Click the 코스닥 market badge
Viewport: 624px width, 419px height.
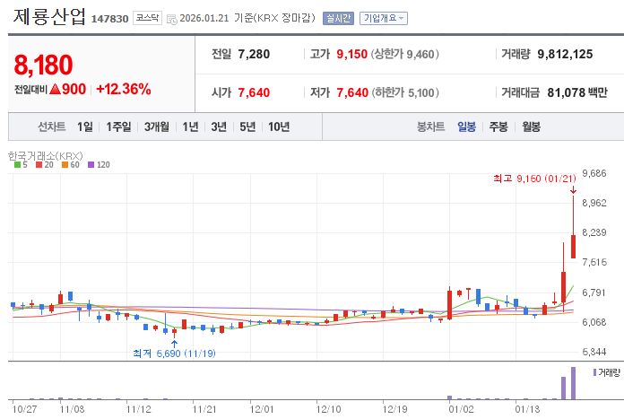(x=147, y=18)
